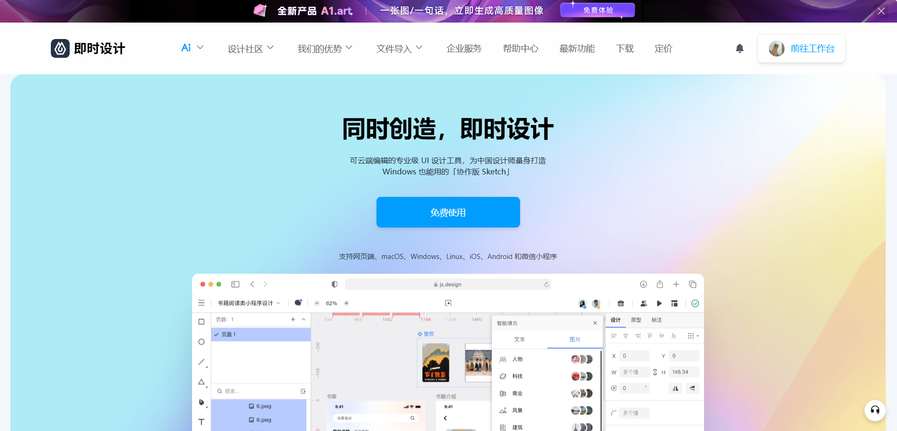
Task: Switch to the 原型 panel tab
Action: [636, 320]
